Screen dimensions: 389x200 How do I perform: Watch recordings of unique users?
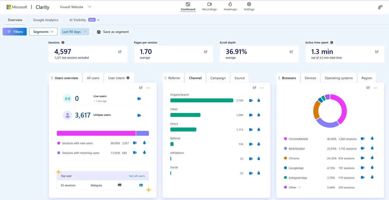(x=139, y=115)
